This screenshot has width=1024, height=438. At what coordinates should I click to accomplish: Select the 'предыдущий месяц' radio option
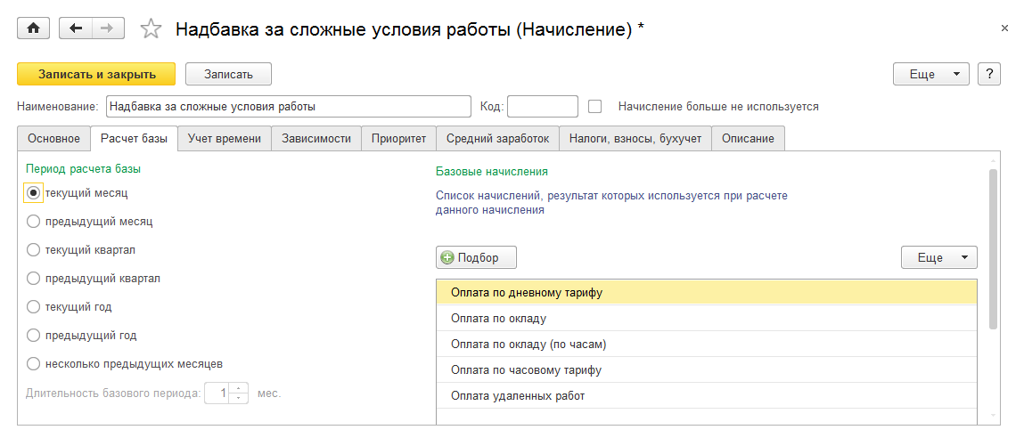tap(34, 221)
